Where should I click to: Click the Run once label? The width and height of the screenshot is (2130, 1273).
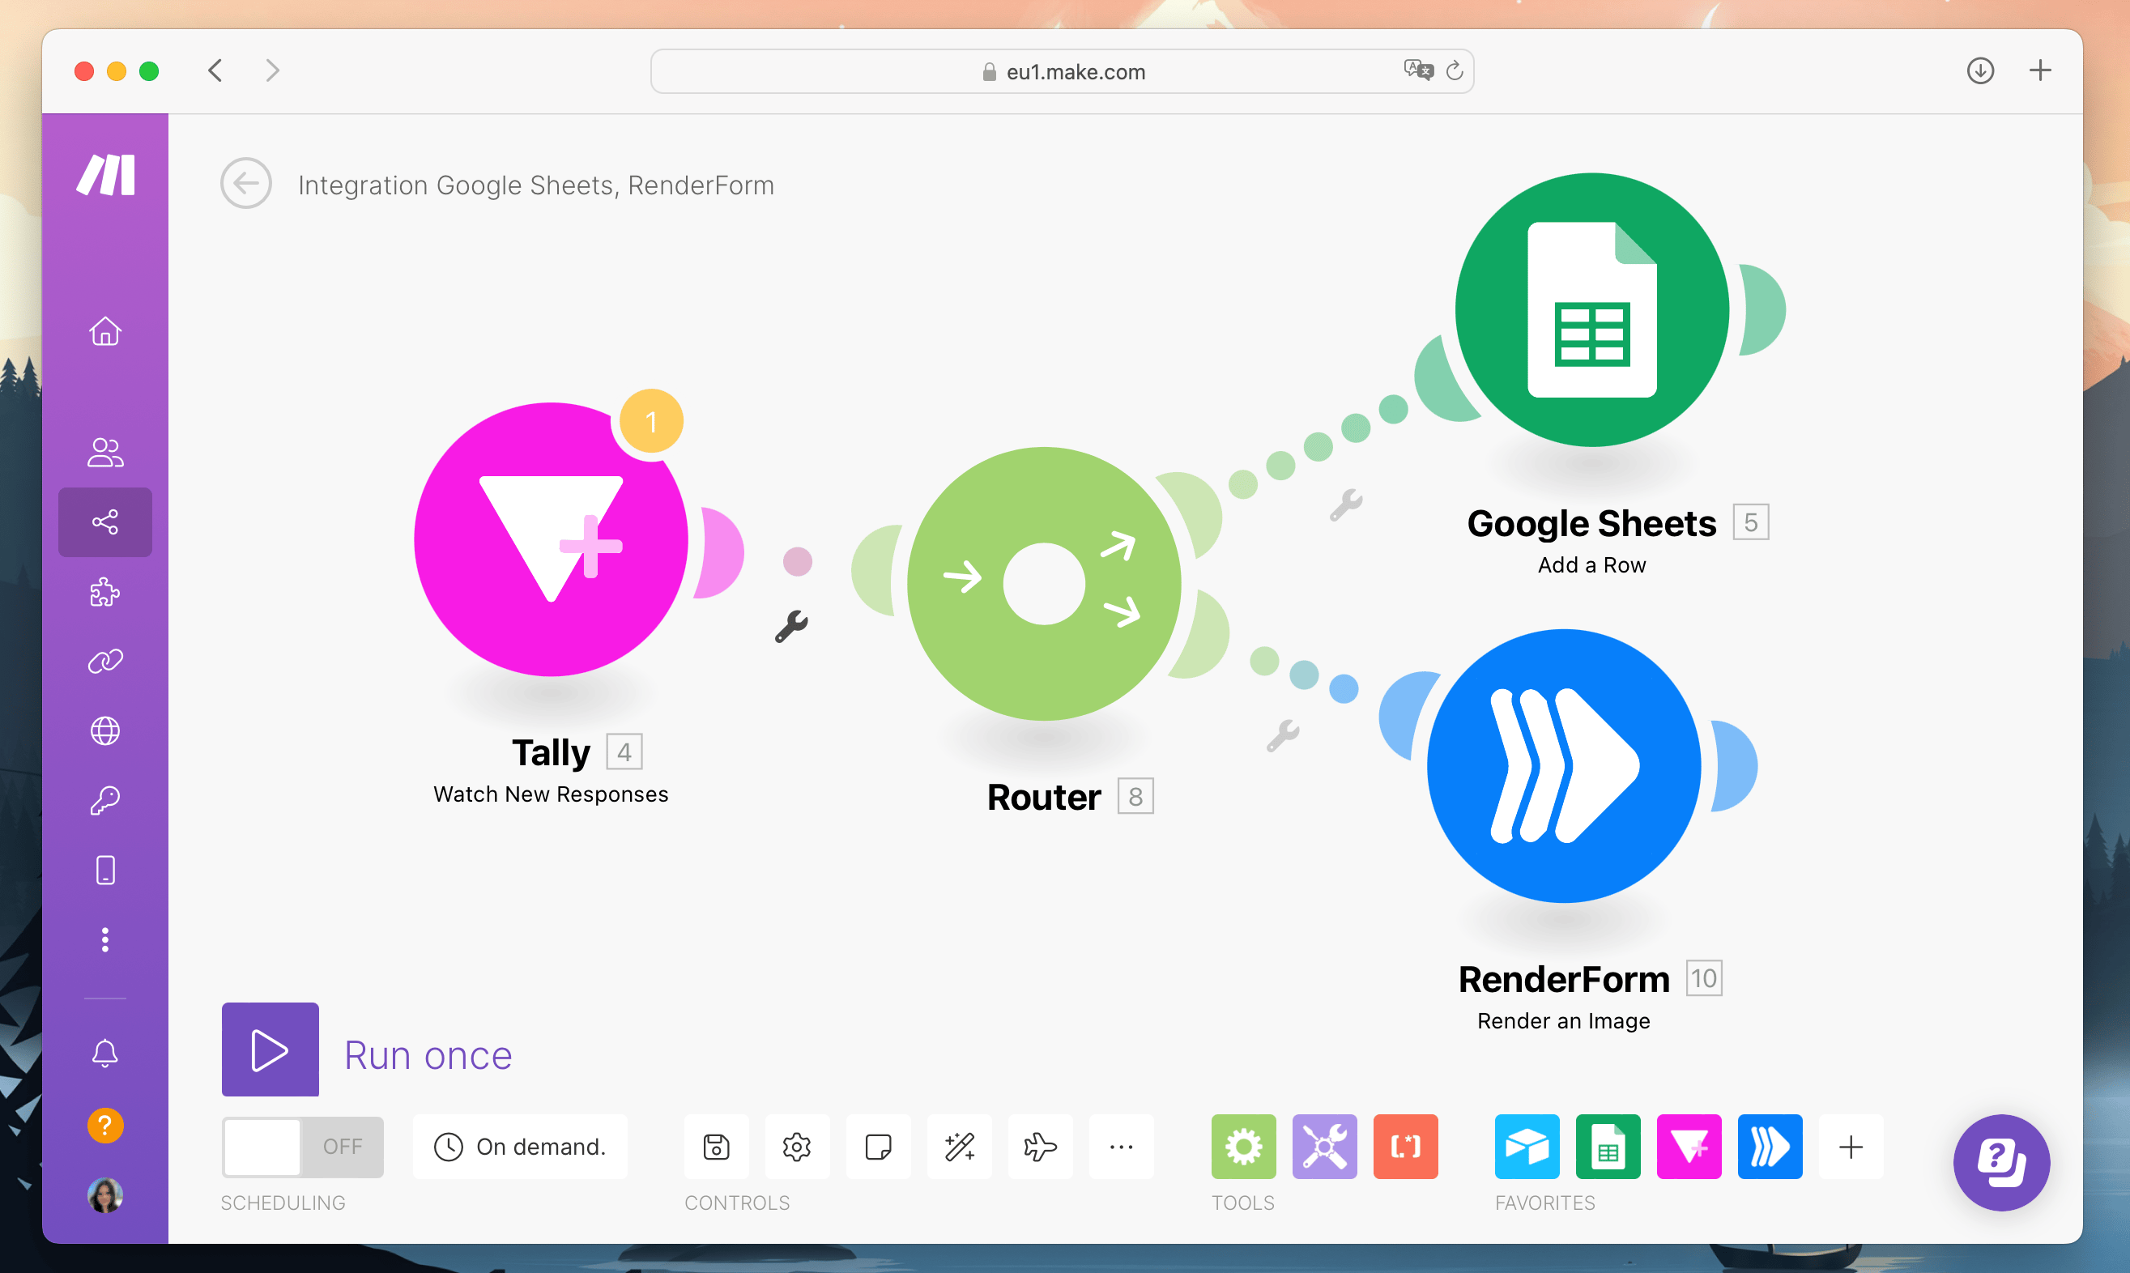pyautogui.click(x=428, y=1055)
